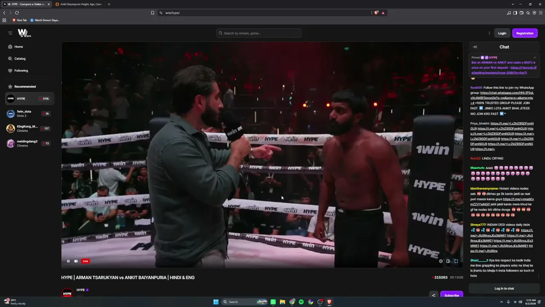Select the HYPE recommended channel
Screen dimensions: 545x307
pyautogui.click(x=30, y=98)
